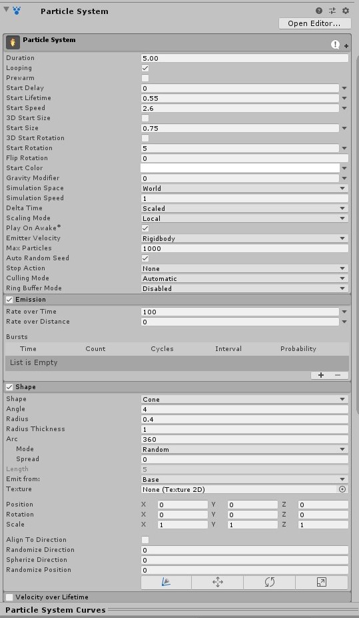
Task: Click the Radius field showing 0.4
Action: coord(244,419)
